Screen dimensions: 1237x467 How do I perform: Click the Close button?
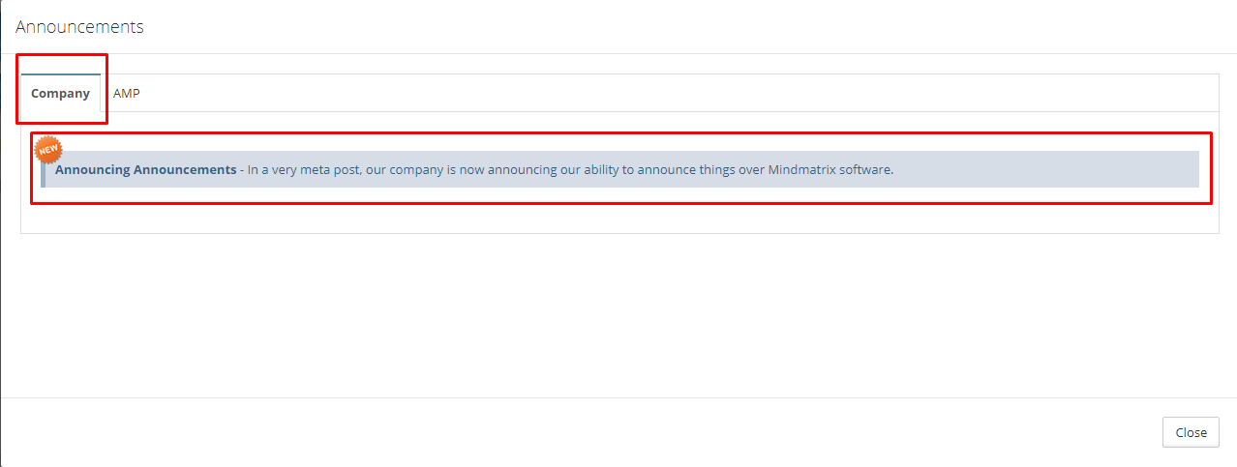tap(1191, 432)
